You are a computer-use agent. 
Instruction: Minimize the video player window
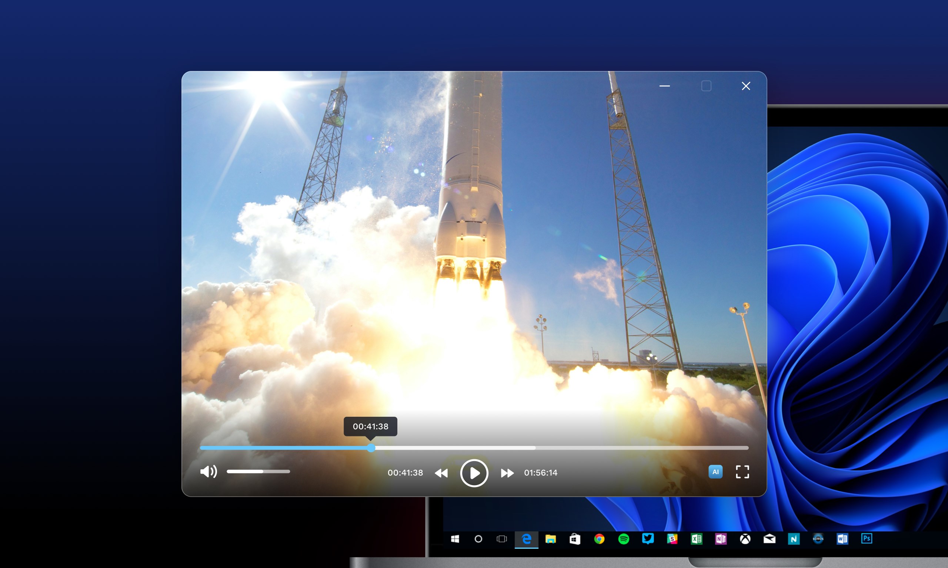[x=664, y=86]
